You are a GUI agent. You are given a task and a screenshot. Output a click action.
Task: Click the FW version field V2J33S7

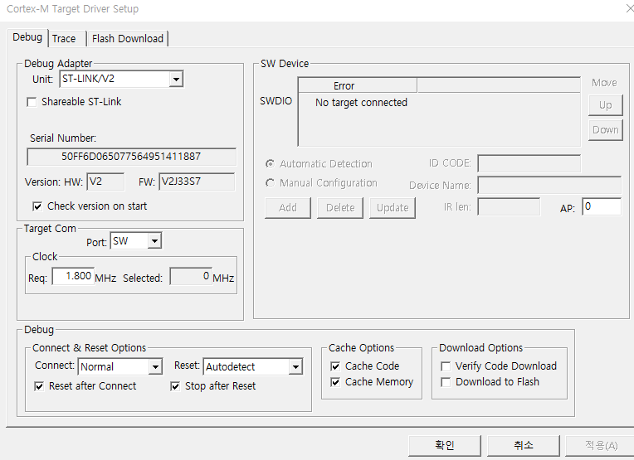[197, 182]
